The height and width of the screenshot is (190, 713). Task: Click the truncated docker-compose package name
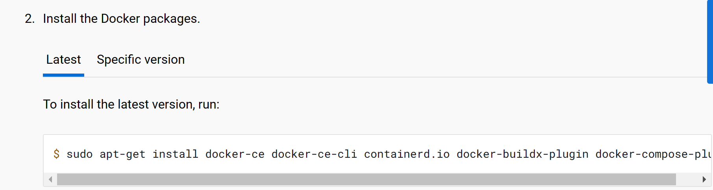pos(653,154)
